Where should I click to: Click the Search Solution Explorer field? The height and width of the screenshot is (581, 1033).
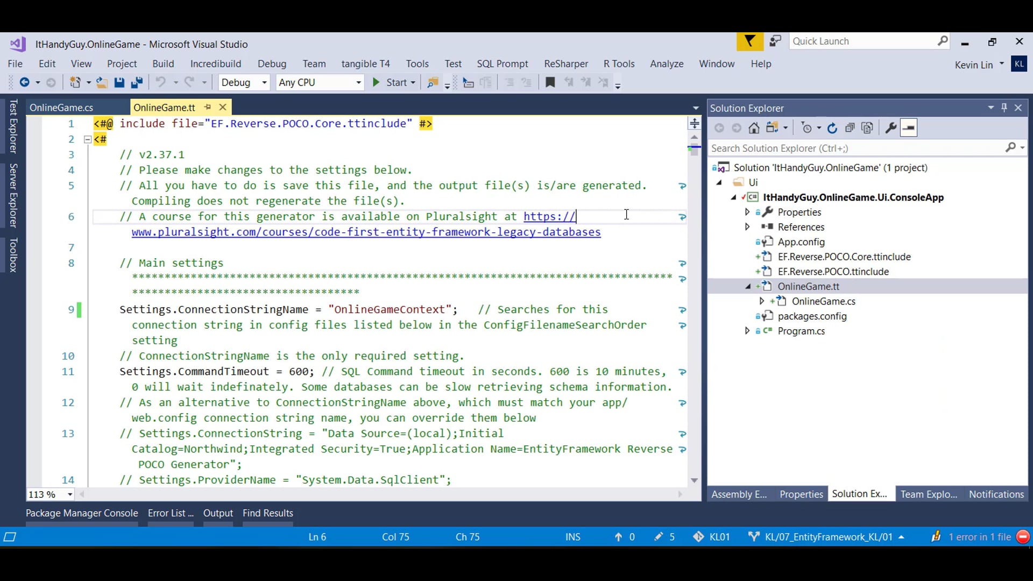pyautogui.click(x=855, y=148)
